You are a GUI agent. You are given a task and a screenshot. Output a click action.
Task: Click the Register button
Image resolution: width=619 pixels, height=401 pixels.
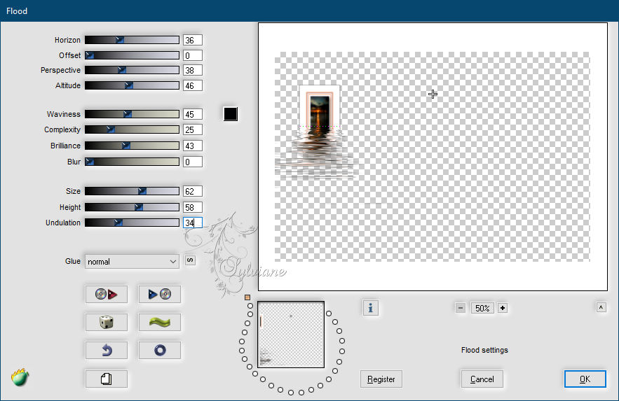pyautogui.click(x=381, y=379)
